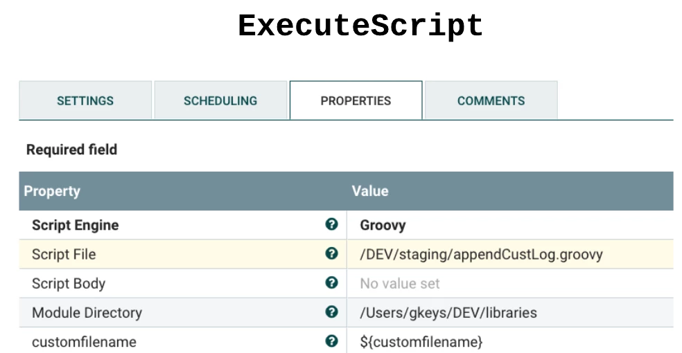This screenshot has width=682, height=353.
Task: Open the COMMENTS tab
Action: 491,100
